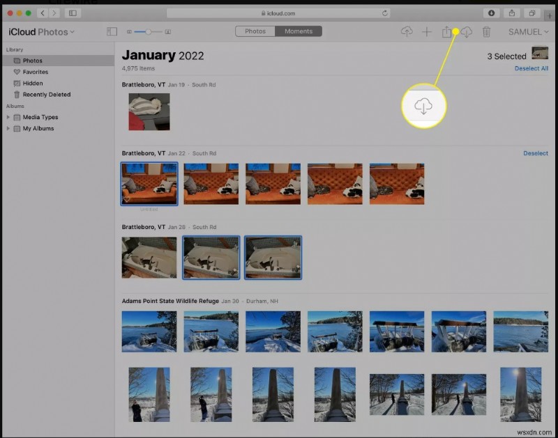This screenshot has width=558, height=438.
Task: Click the small thumbnails zoom-out icon
Action: point(129,32)
